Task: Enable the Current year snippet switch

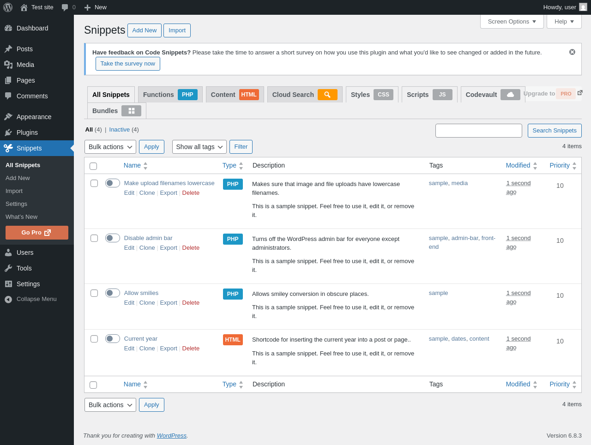Action: [x=113, y=339]
